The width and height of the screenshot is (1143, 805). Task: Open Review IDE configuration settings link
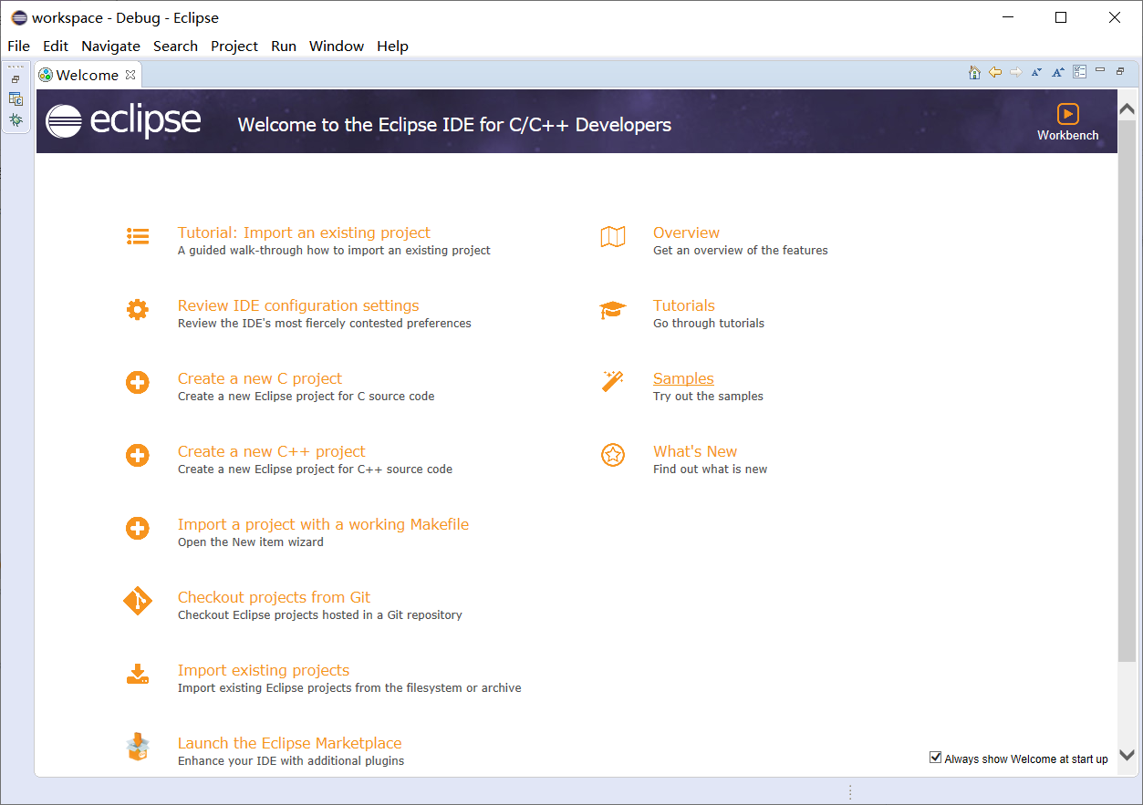[298, 305]
